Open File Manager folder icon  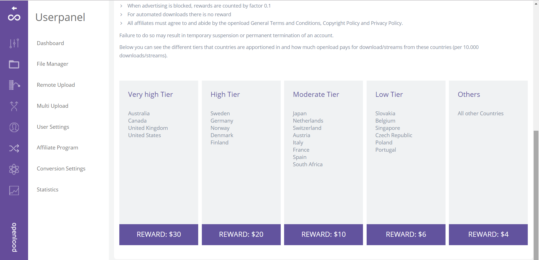(14, 64)
